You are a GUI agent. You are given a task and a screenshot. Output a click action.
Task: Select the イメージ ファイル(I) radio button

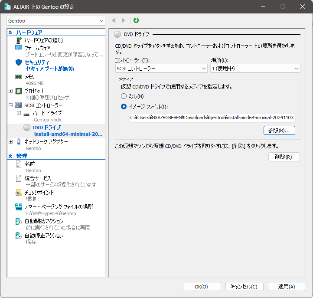pyautogui.click(x=124, y=107)
